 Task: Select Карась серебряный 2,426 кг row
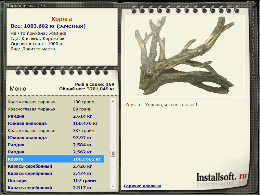[x=56, y=166]
